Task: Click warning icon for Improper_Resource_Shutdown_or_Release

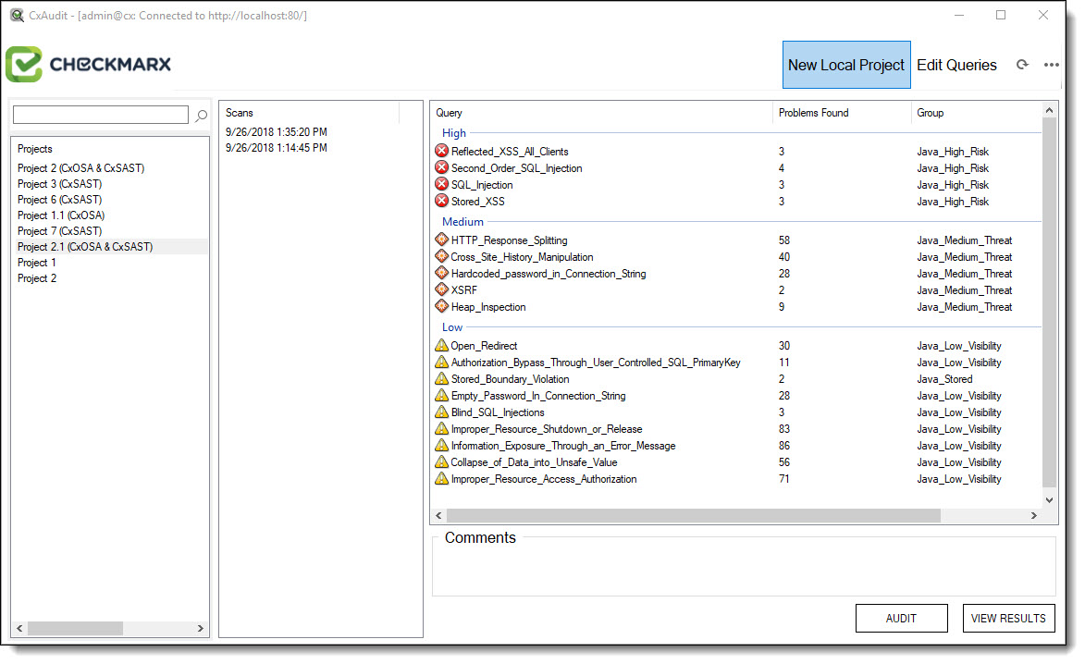Action: coord(441,427)
